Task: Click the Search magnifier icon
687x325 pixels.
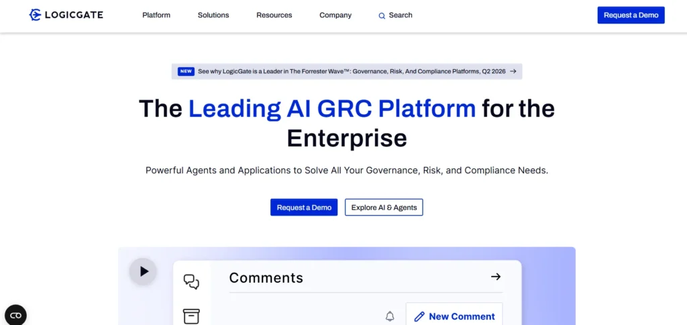Action: pos(382,15)
